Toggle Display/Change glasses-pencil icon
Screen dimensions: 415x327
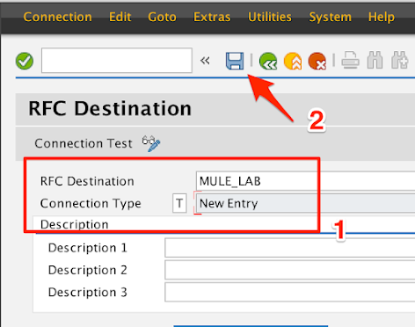point(151,143)
